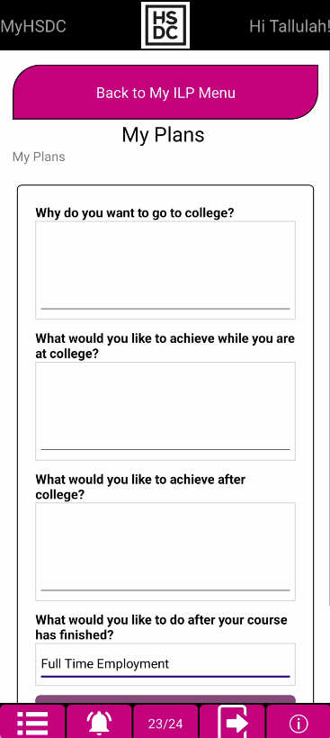The image size is (330, 738).
Task: Open Full Time Employment dropdown
Action: click(x=165, y=664)
